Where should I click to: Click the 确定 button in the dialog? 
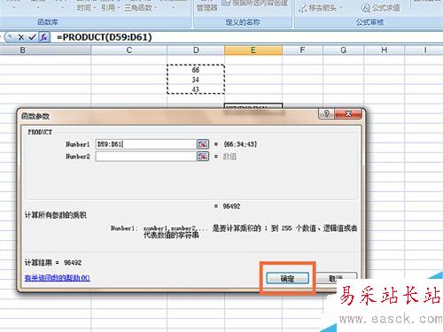[287, 278]
